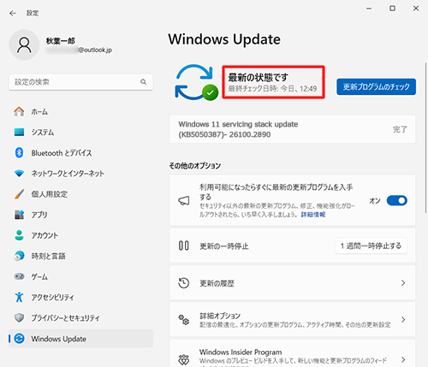Open the ホーム settings page
The height and width of the screenshot is (367, 428).
coord(81,111)
